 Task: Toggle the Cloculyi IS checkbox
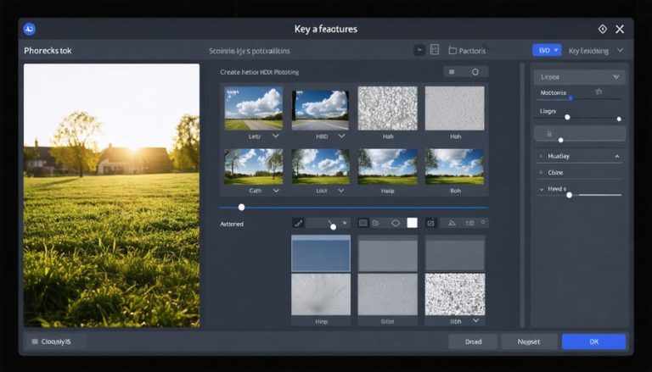coord(35,341)
